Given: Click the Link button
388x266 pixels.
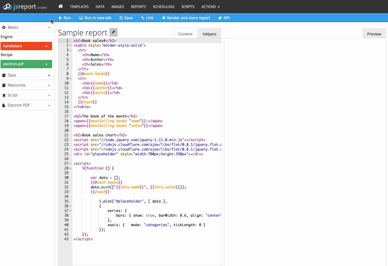Looking at the screenshot, I should tap(147, 18).
